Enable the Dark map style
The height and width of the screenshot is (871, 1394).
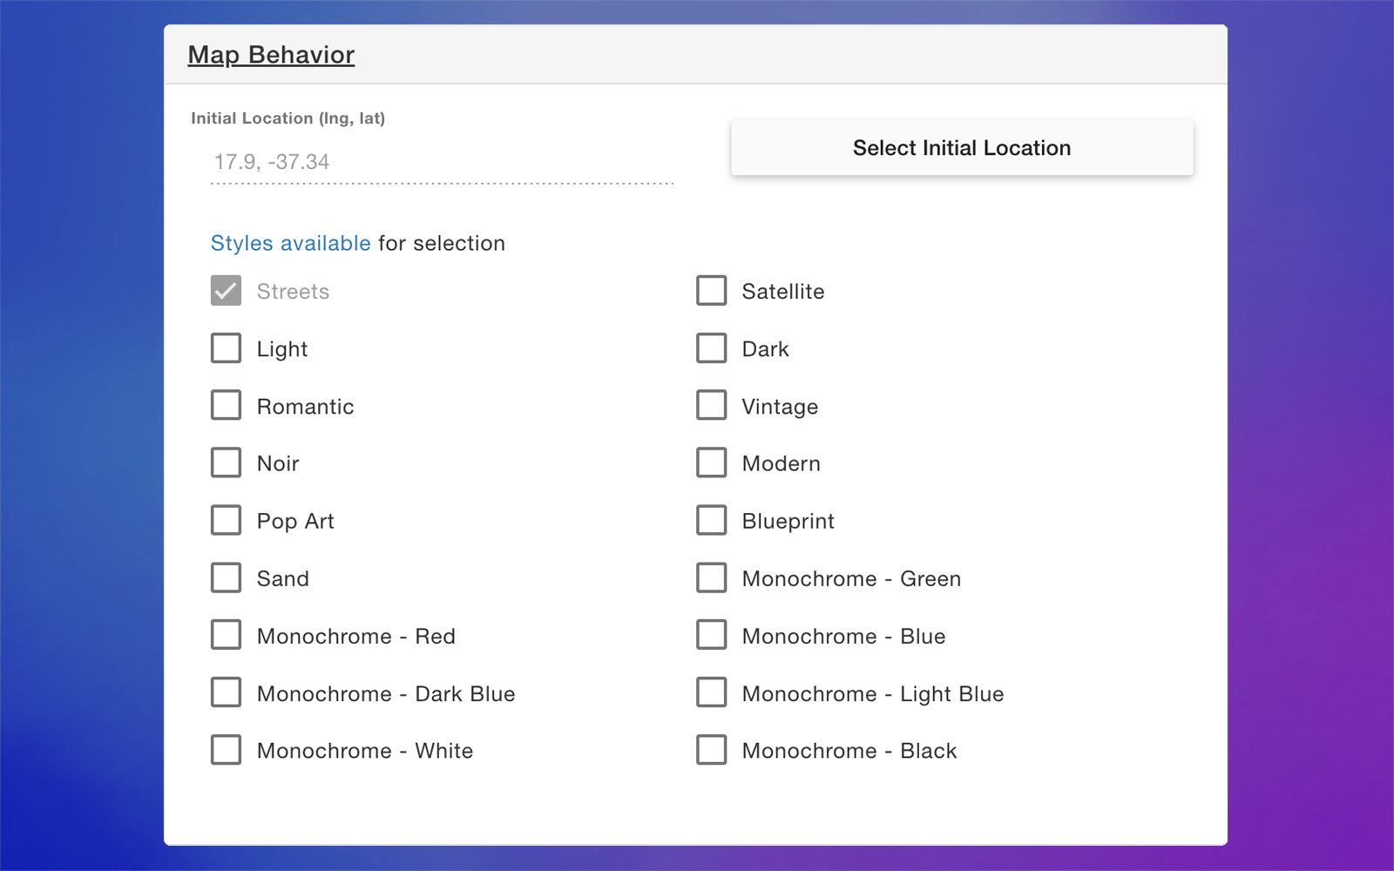(711, 348)
